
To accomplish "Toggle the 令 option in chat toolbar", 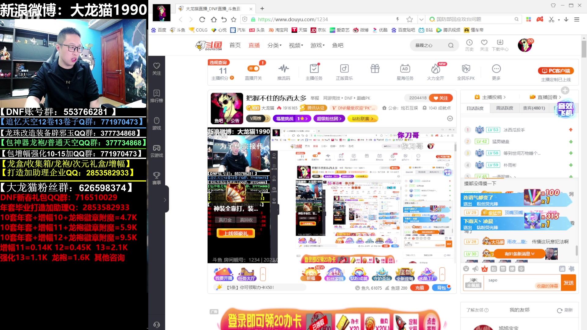I will (521, 269).
